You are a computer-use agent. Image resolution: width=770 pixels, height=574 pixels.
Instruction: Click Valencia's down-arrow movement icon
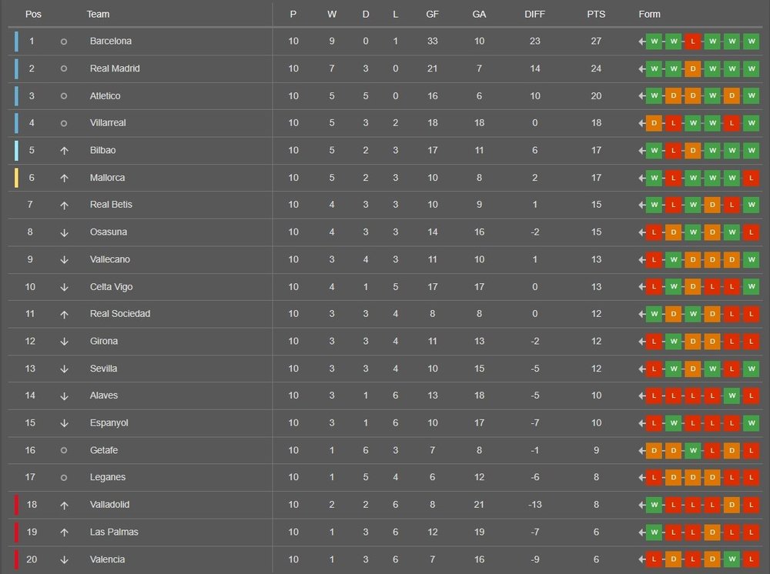click(64, 560)
